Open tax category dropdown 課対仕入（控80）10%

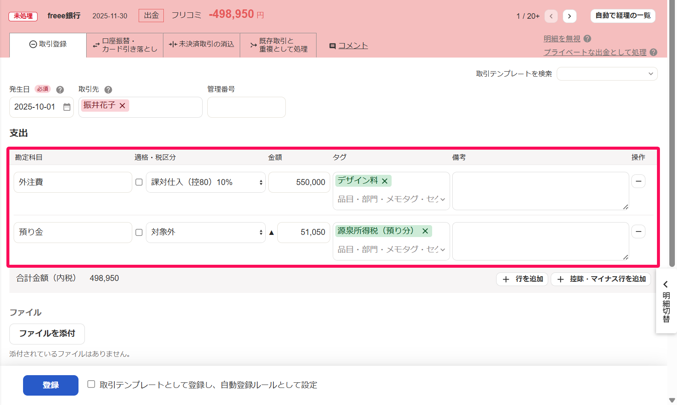coord(206,182)
